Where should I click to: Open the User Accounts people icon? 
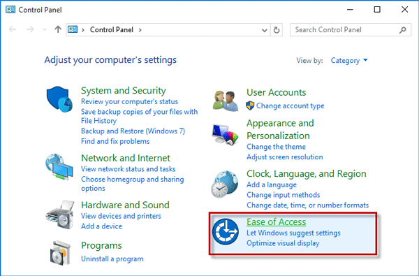(226, 101)
